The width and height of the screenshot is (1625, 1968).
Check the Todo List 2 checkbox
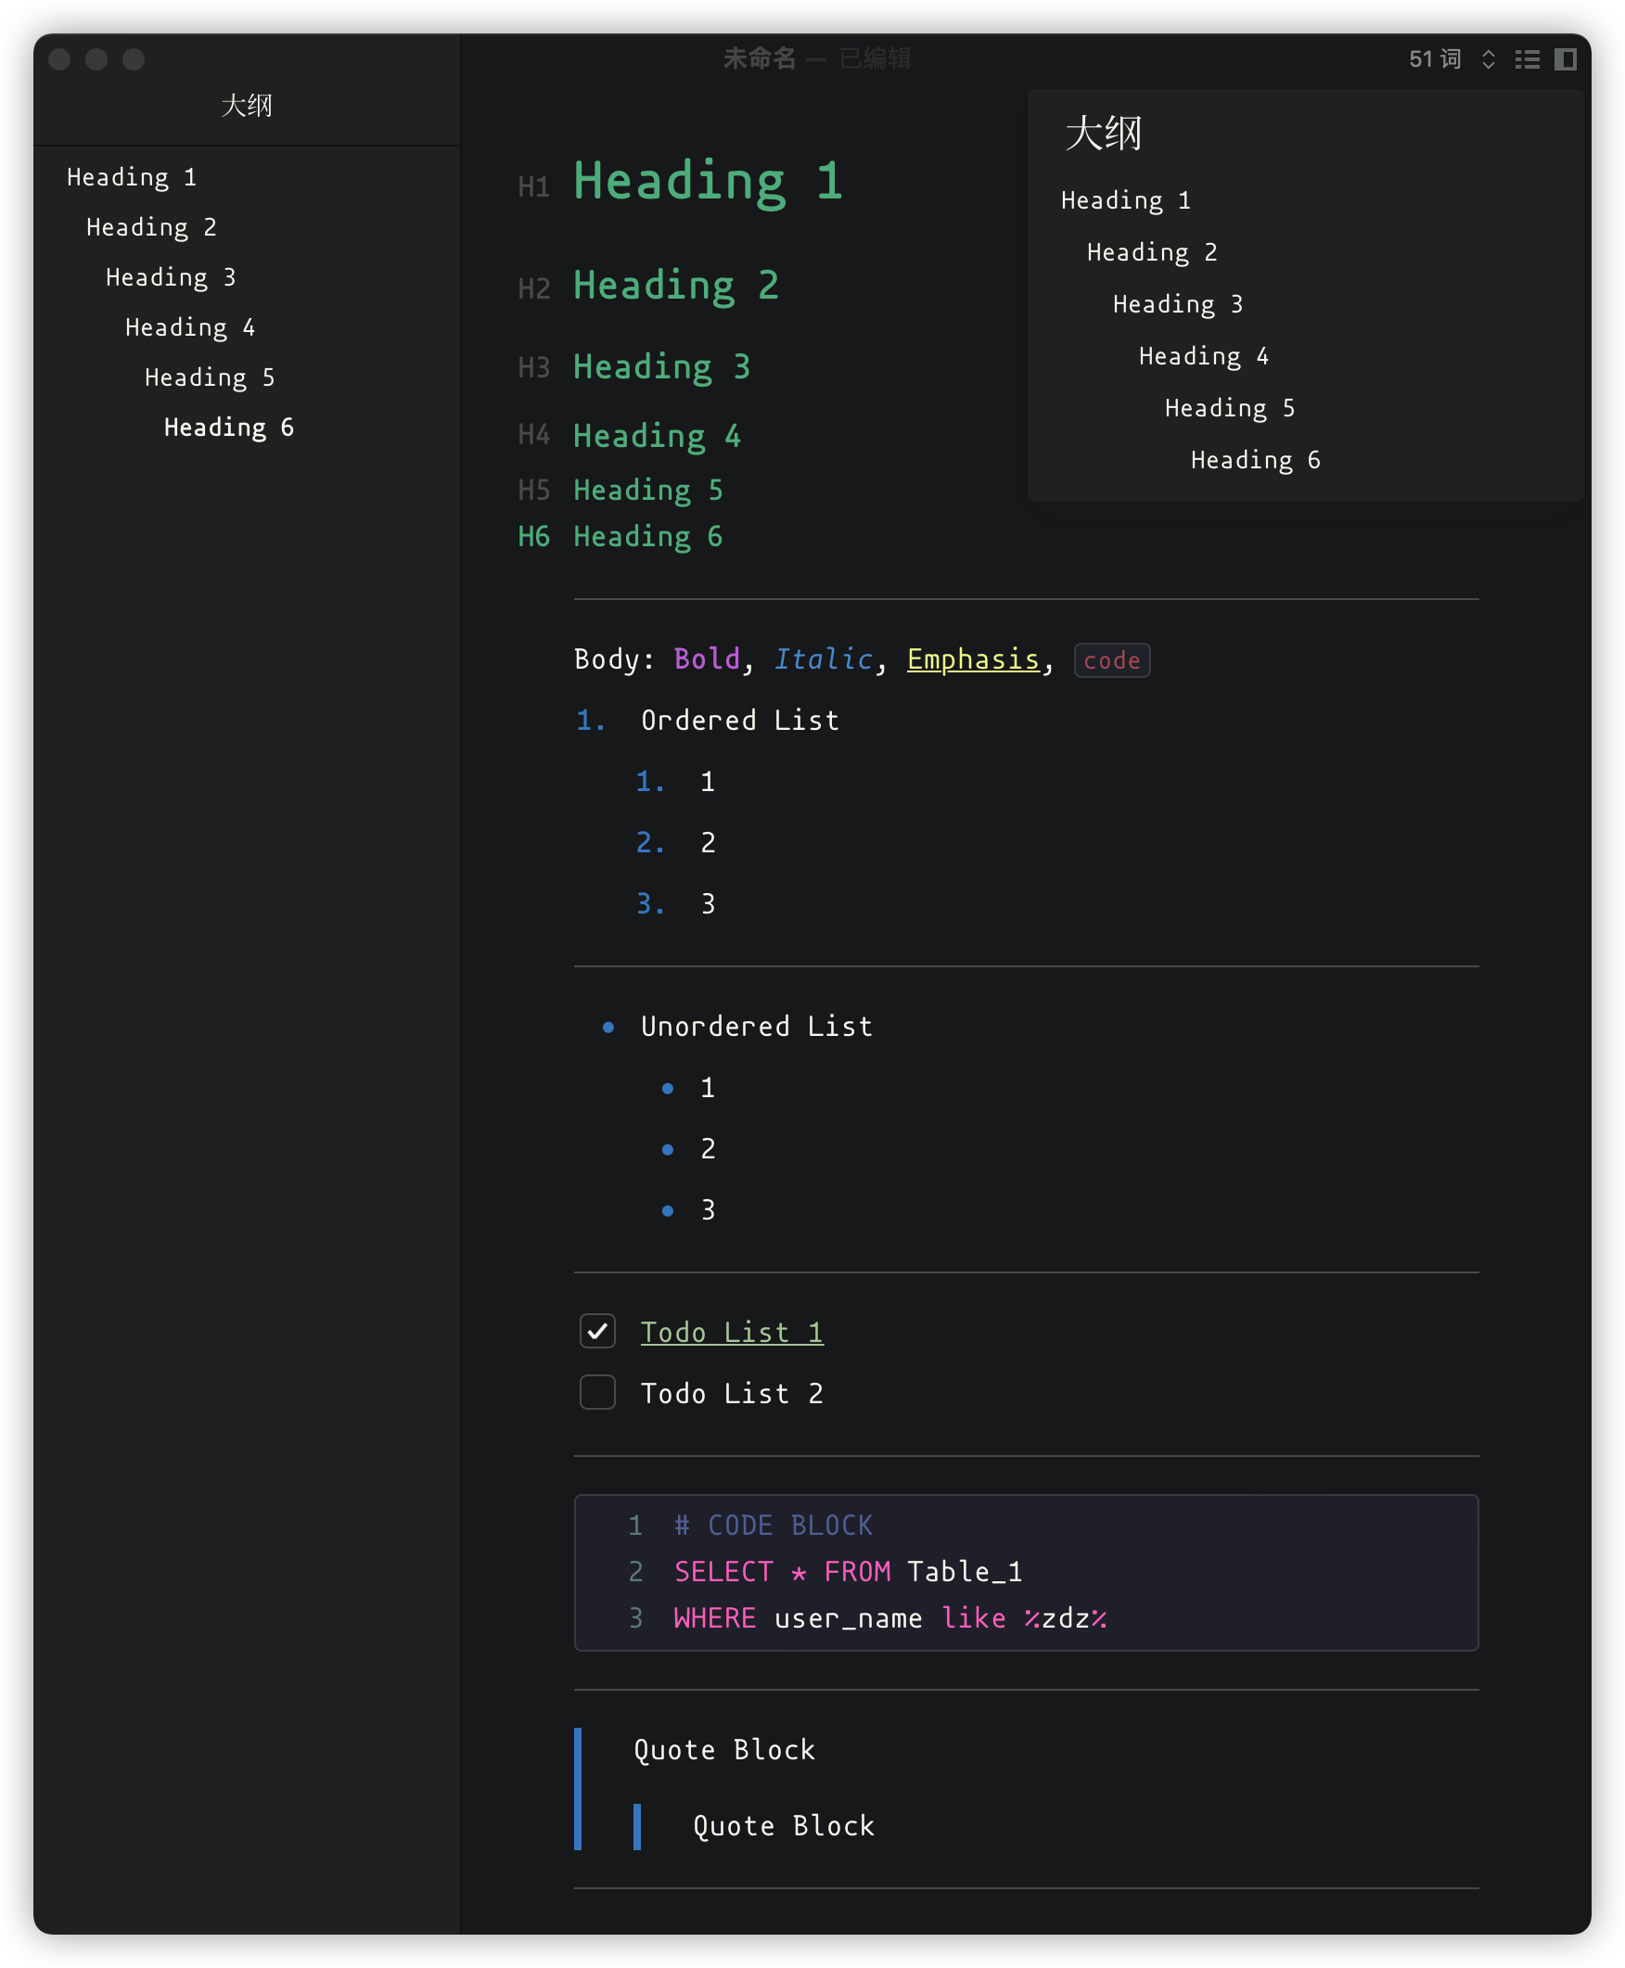(x=597, y=1391)
